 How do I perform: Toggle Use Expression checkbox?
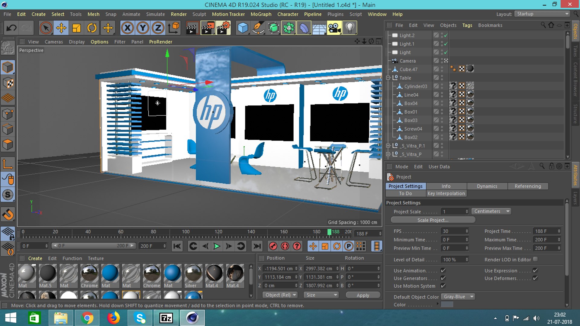point(535,270)
